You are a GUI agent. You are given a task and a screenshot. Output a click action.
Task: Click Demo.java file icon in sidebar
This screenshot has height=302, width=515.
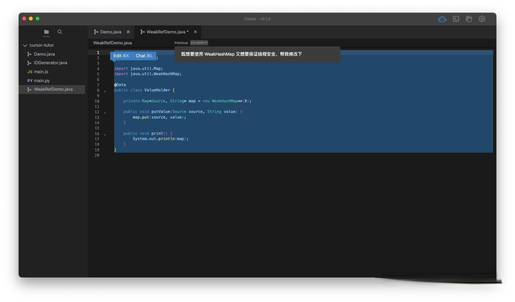click(x=29, y=54)
